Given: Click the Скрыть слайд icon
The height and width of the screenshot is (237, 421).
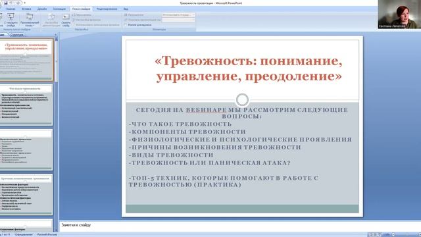Looking at the screenshot, I should point(66,20).
